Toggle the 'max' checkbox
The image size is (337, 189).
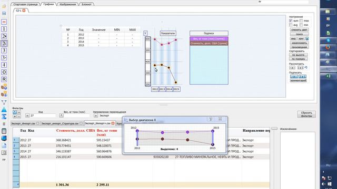click(301, 21)
